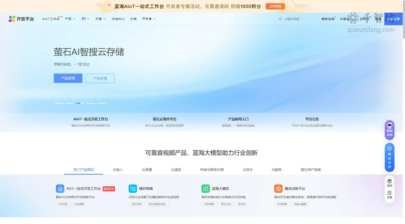
Task: Select the 云通话 tab
Action: [176, 170]
